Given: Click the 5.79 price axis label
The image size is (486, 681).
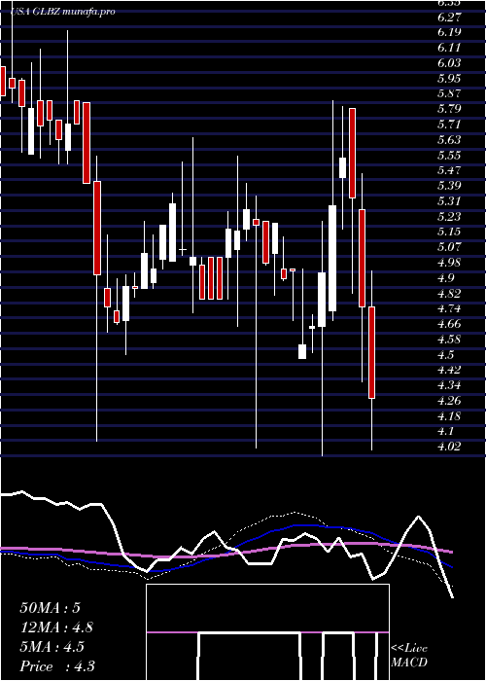Looking at the screenshot, I should [449, 109].
